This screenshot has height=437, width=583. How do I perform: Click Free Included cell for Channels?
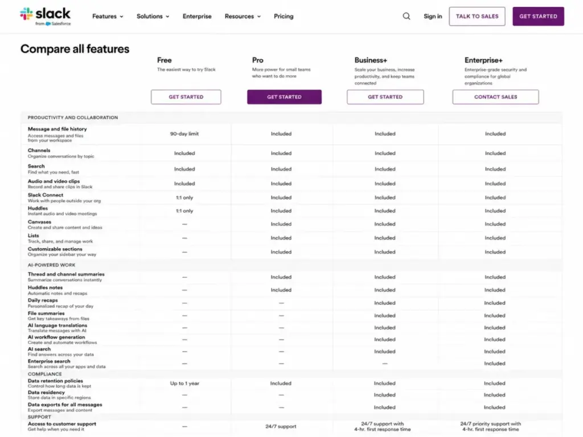pyautogui.click(x=184, y=153)
